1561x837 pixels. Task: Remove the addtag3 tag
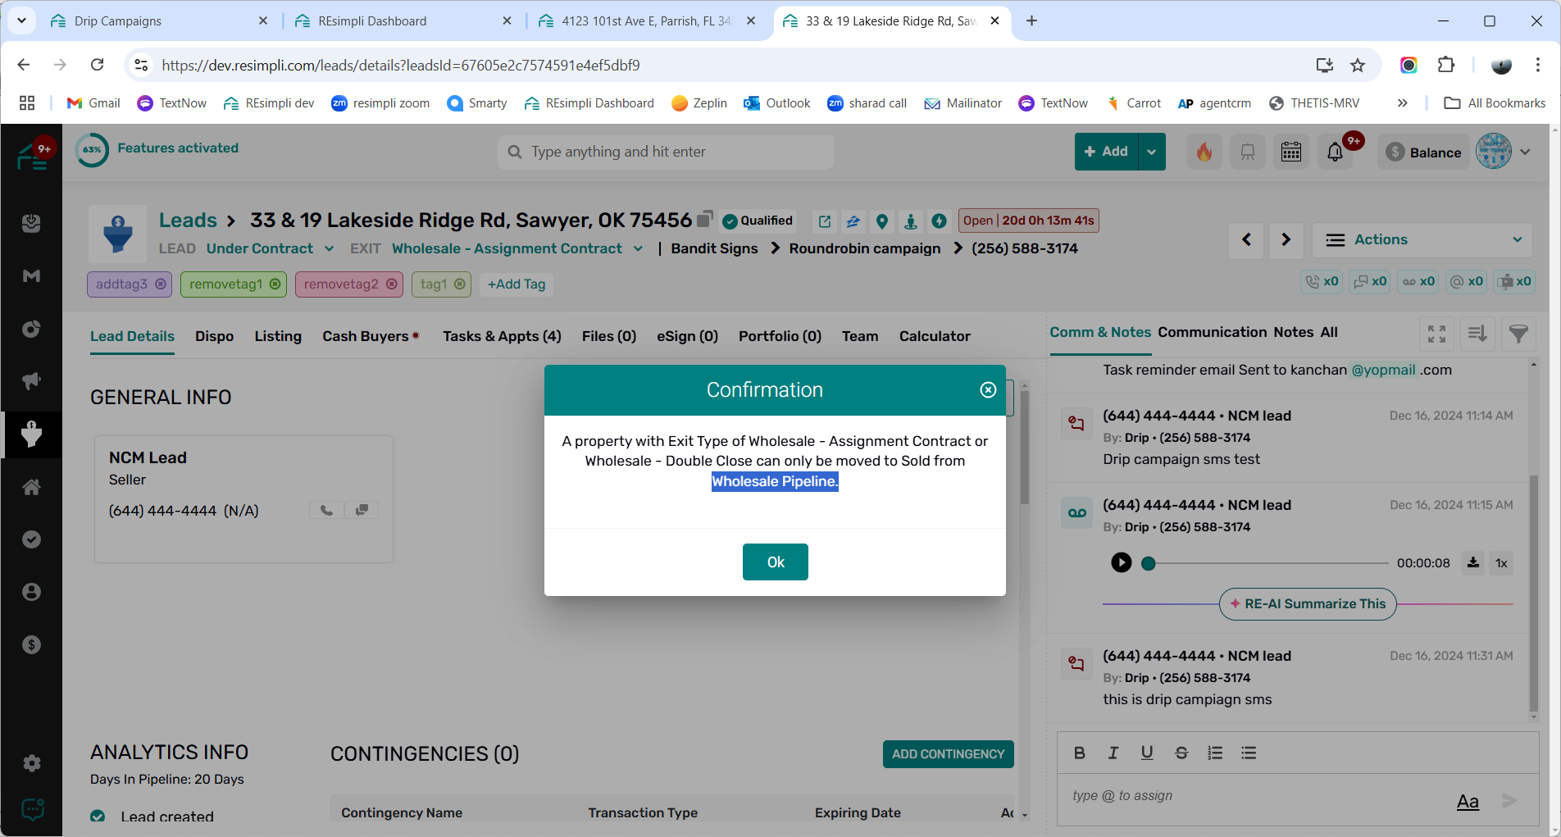(161, 284)
